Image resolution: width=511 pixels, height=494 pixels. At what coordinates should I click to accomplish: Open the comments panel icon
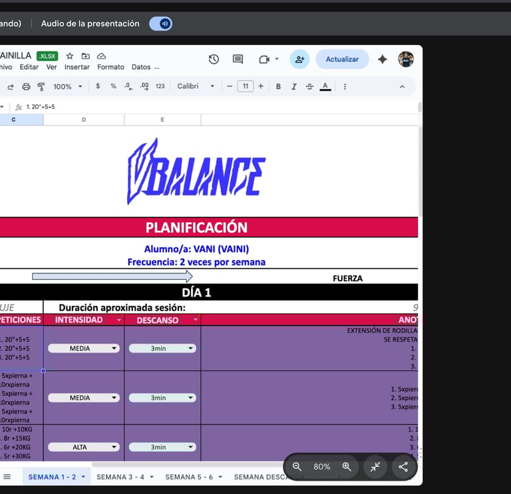[238, 59]
